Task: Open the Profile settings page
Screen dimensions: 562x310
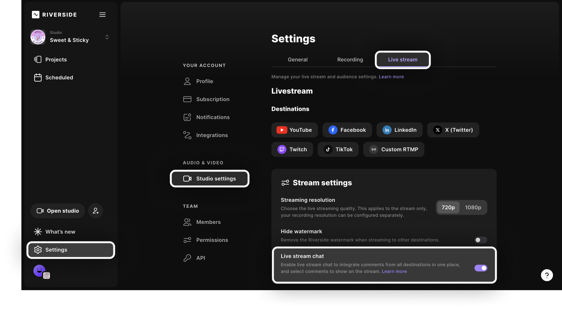Action: point(198,81)
